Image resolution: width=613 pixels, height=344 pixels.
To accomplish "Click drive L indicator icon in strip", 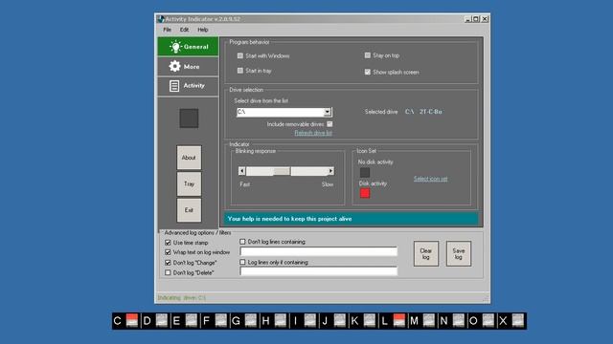I will pyautogui.click(x=399, y=321).
